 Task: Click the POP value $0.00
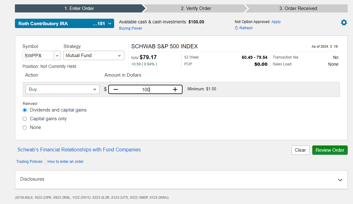(x=261, y=64)
